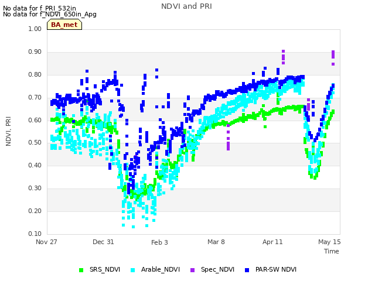This screenshot has height=281, width=375.
Task: Click the 0.80 y-axis tick label
Action: point(35,74)
